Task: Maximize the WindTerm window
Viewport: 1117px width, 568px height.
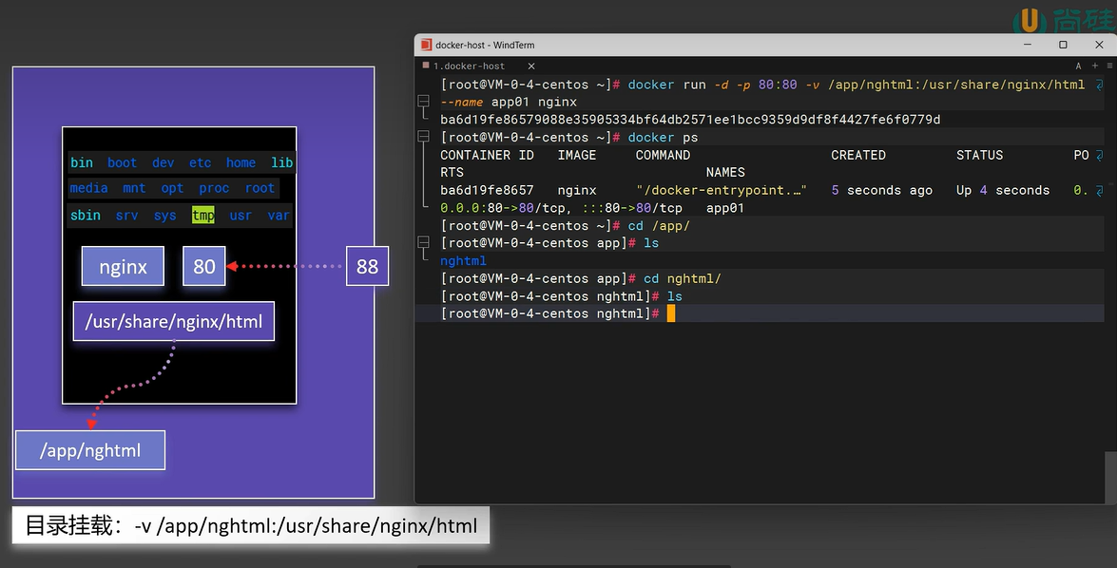Action: tap(1063, 44)
